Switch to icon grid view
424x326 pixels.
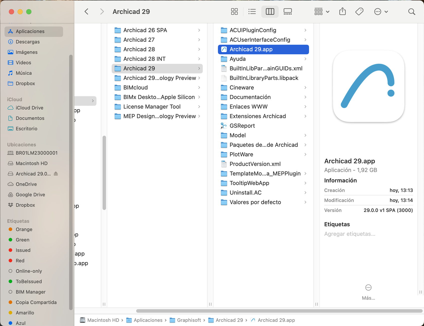click(x=234, y=12)
